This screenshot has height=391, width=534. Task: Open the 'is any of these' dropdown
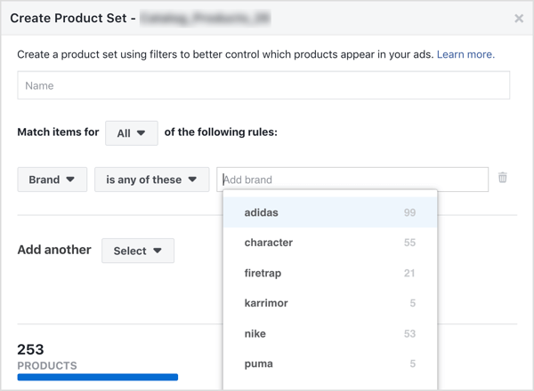pos(152,180)
